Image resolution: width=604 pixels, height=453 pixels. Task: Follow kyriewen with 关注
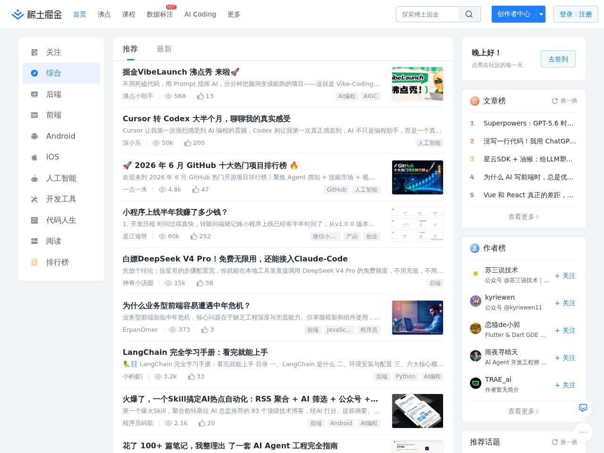pyautogui.click(x=565, y=303)
